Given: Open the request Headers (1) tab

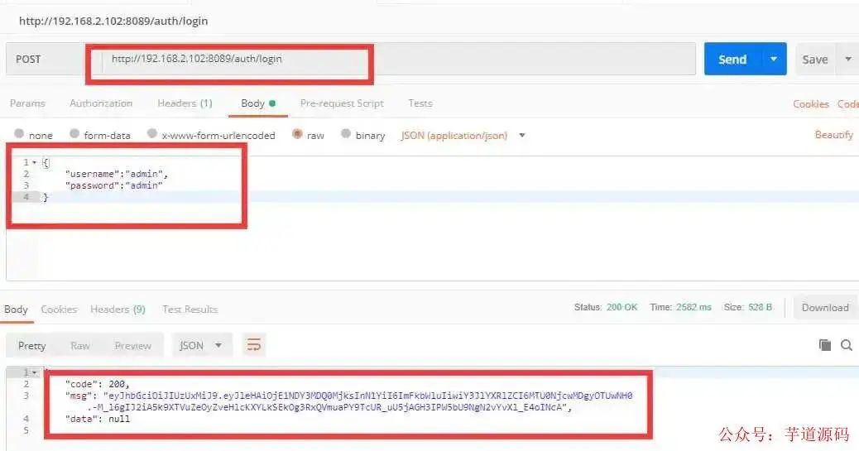Looking at the screenshot, I should [185, 103].
